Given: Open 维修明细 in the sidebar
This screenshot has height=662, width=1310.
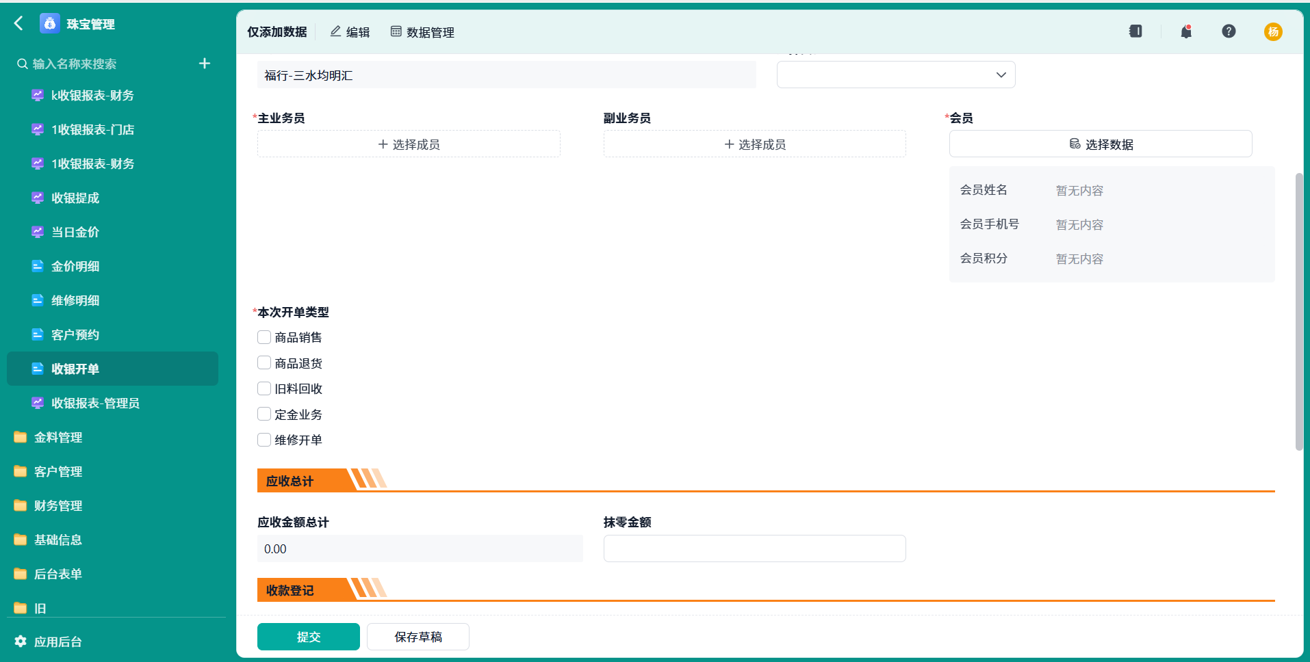Looking at the screenshot, I should coord(75,300).
